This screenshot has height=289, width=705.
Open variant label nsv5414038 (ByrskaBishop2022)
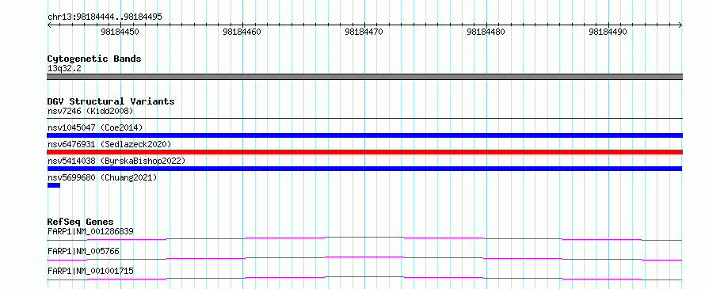[116, 161]
